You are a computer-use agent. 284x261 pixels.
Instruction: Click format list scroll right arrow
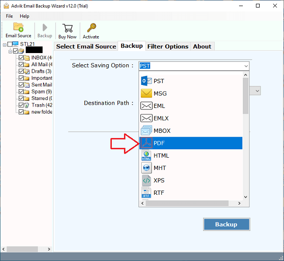click(239, 203)
